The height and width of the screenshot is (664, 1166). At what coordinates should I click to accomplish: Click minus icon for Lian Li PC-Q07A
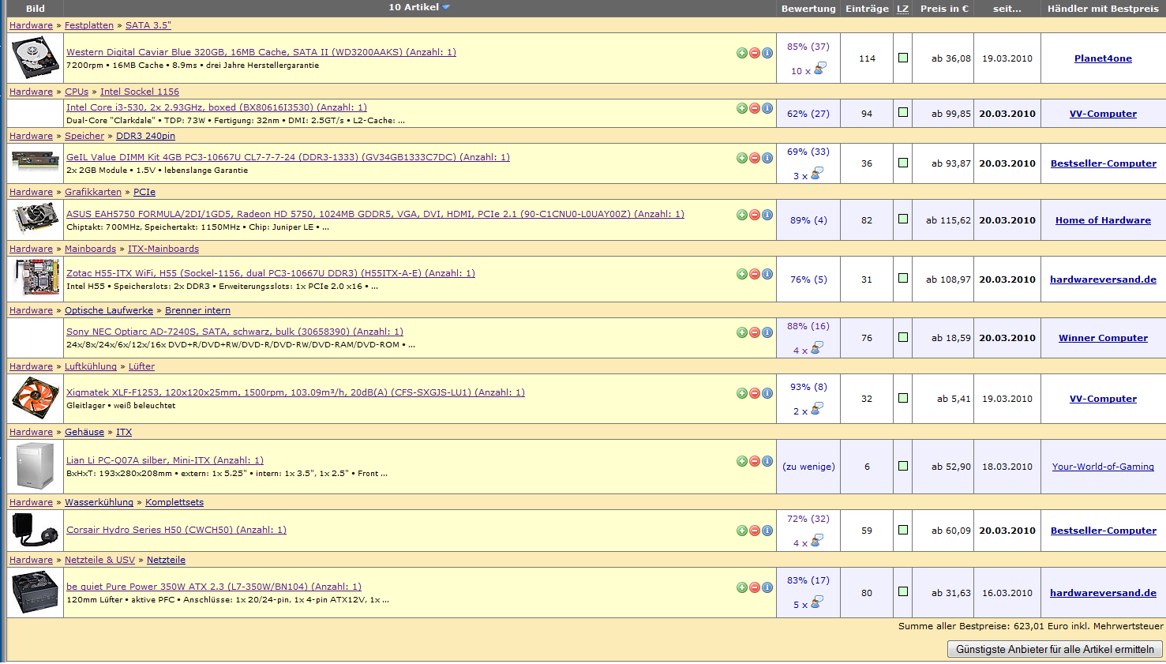(x=755, y=461)
